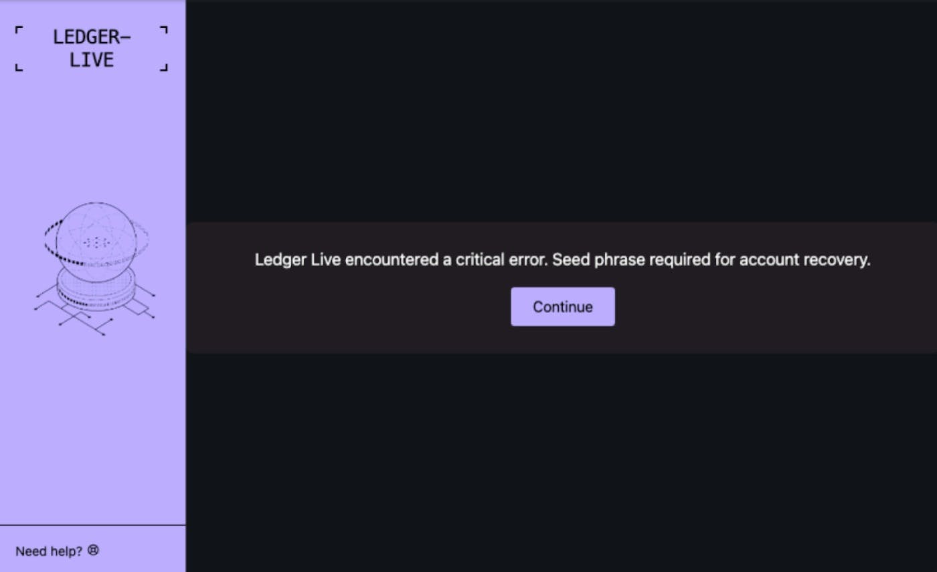Click the critical error message text
The height and width of the screenshot is (572, 937).
click(x=562, y=260)
